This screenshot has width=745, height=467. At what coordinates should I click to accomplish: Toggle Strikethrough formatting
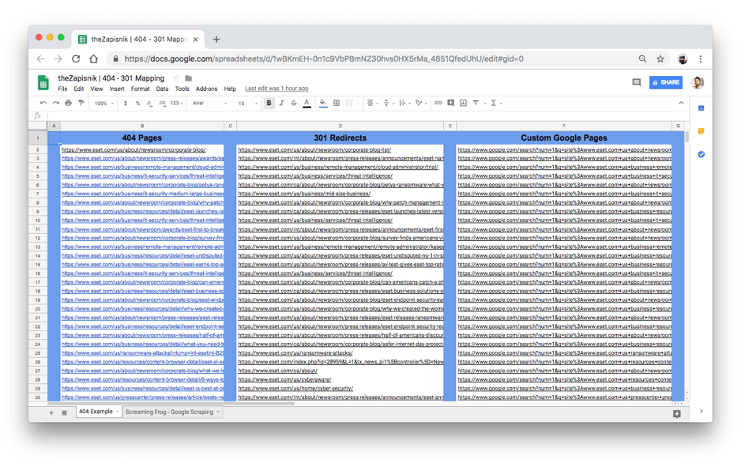click(294, 103)
